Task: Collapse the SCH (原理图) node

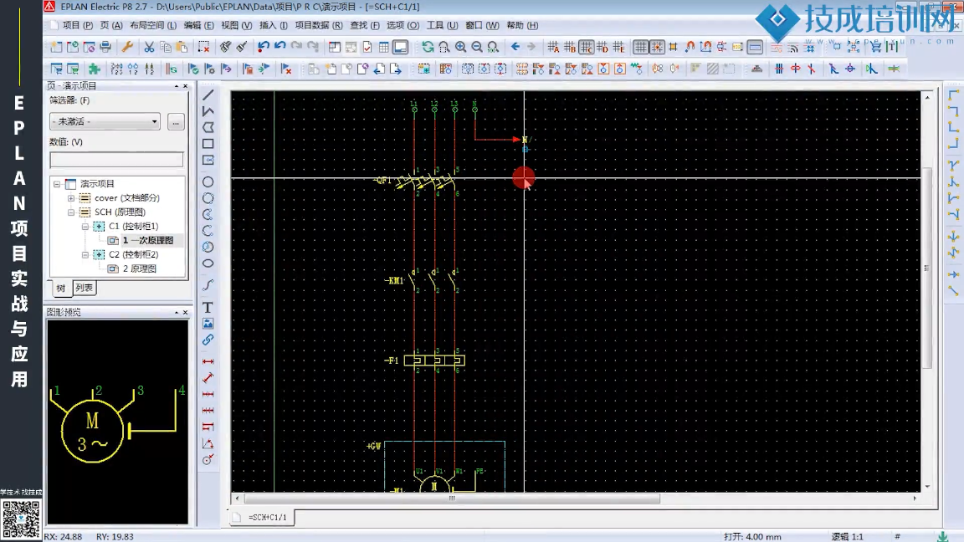Action: (71, 212)
